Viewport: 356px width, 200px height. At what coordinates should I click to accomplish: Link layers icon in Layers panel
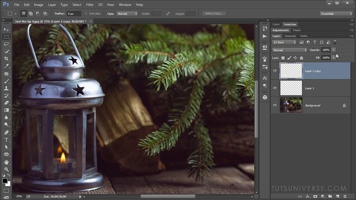pos(300,196)
